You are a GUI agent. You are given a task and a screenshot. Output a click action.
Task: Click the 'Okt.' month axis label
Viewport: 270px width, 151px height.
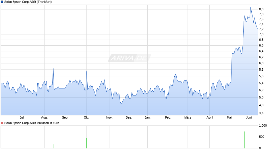(x=86, y=117)
